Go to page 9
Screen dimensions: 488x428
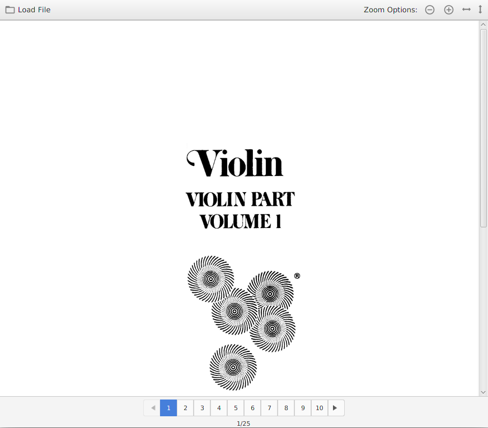click(303, 408)
